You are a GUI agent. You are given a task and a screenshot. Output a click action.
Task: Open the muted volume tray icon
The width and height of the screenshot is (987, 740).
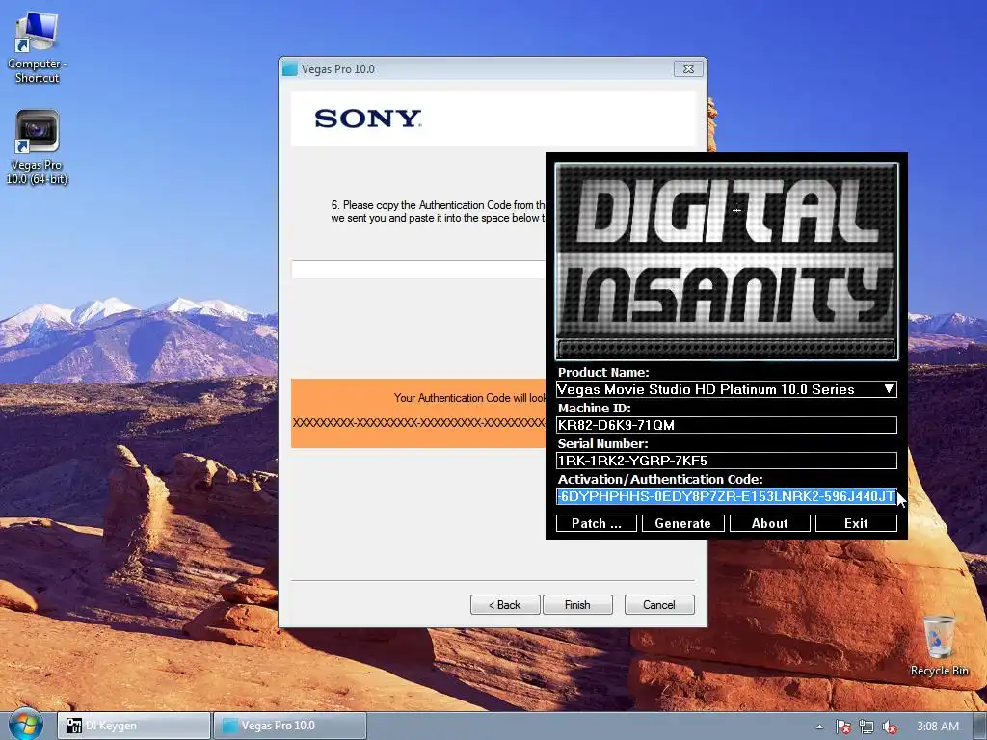pos(890,727)
